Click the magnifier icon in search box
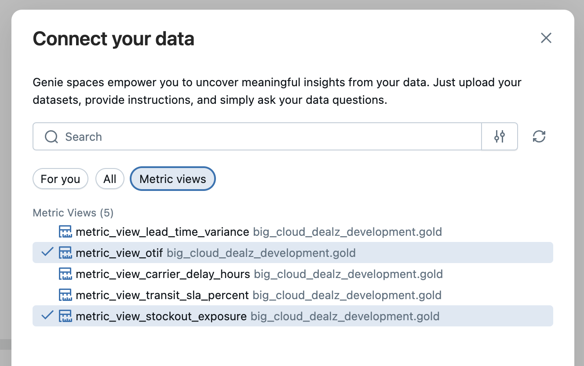Image resolution: width=584 pixels, height=366 pixels. pos(51,137)
